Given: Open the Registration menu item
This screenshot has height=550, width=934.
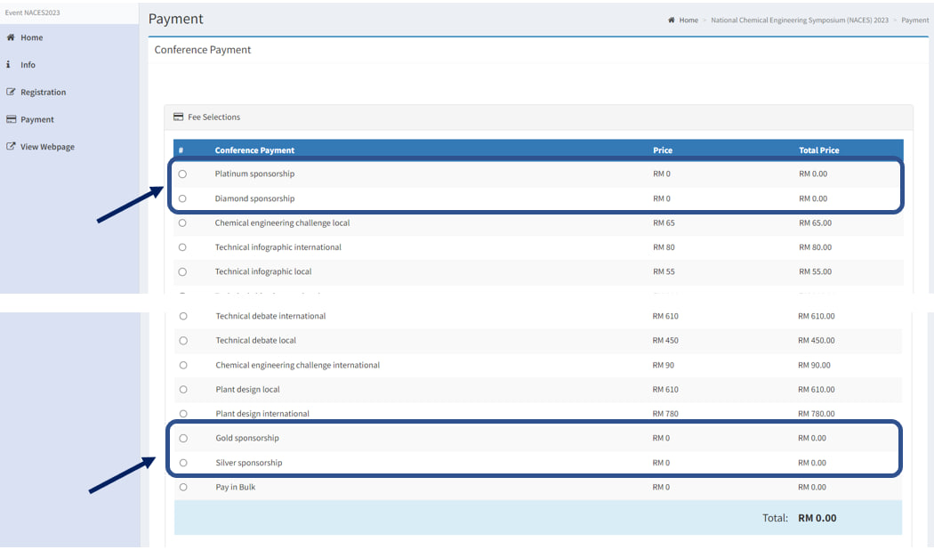Looking at the screenshot, I should (x=43, y=93).
